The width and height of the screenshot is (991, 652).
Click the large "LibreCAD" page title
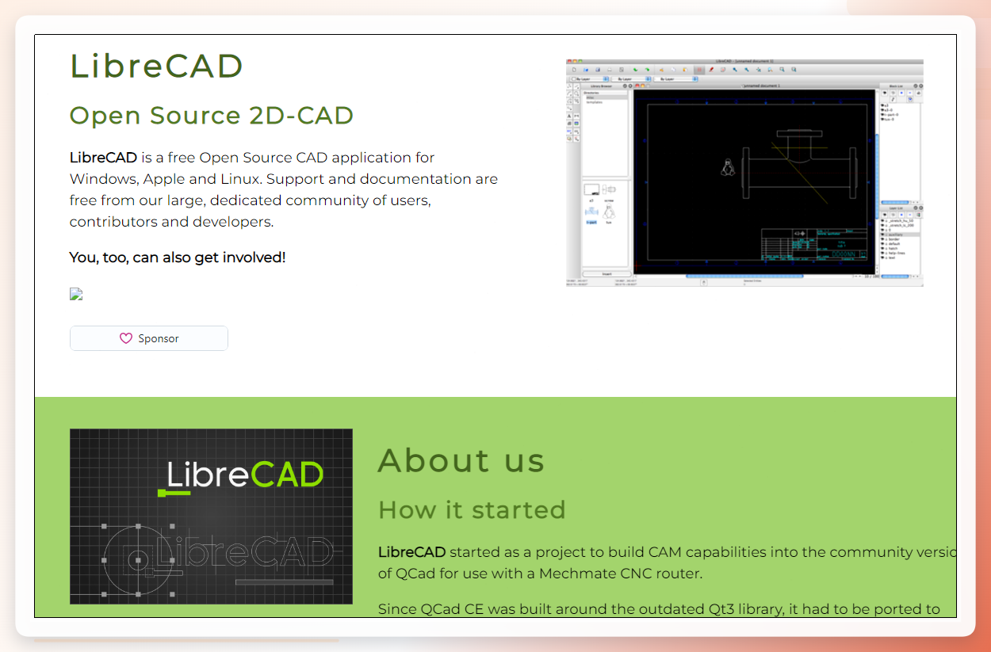[x=156, y=66]
